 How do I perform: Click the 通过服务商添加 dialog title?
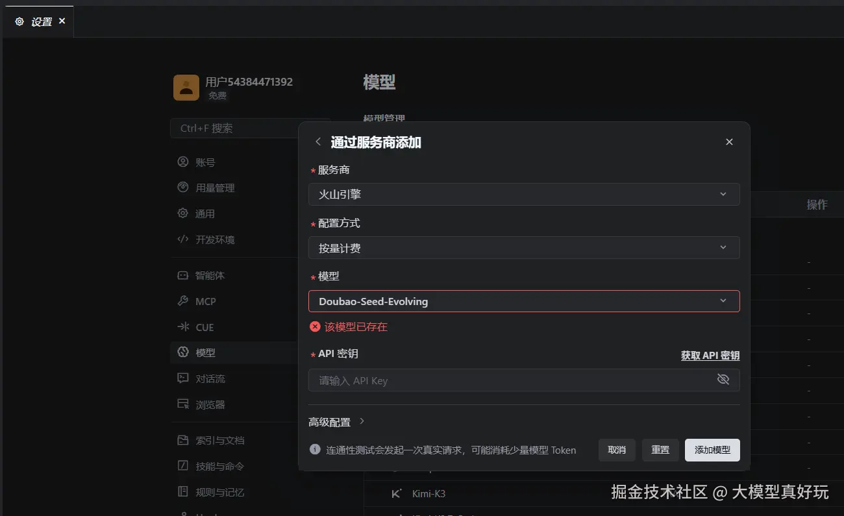pyautogui.click(x=376, y=142)
